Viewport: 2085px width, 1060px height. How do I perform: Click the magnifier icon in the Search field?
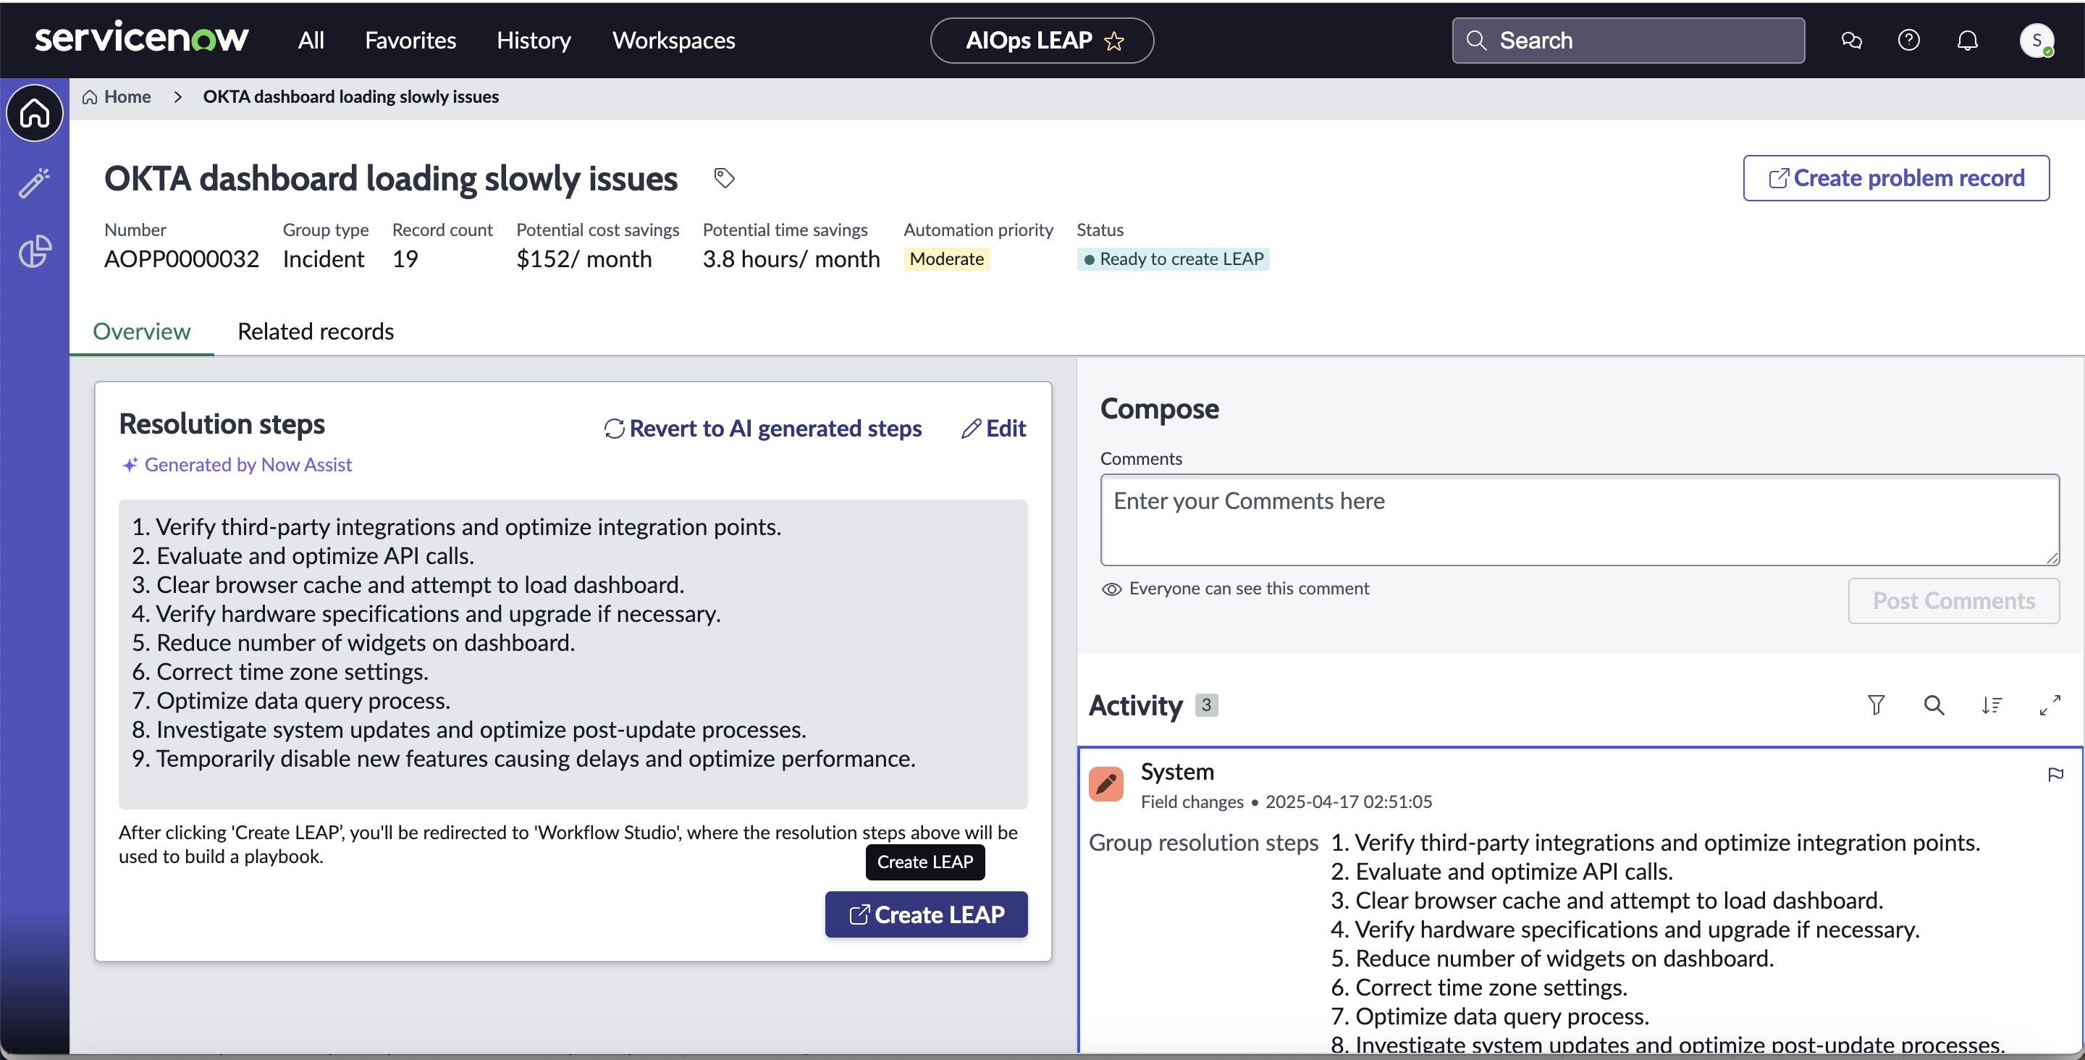1475,40
